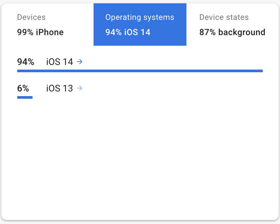This screenshot has width=280, height=224.
Task: Click inside the empty card area
Action: (140, 156)
